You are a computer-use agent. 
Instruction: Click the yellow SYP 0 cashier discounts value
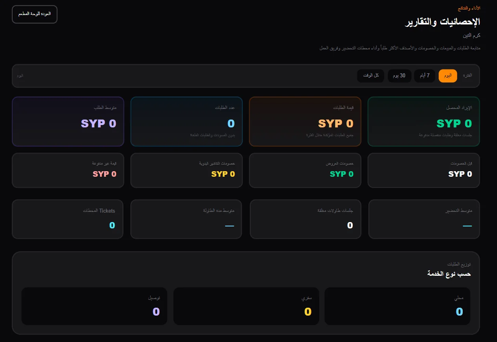pos(223,174)
